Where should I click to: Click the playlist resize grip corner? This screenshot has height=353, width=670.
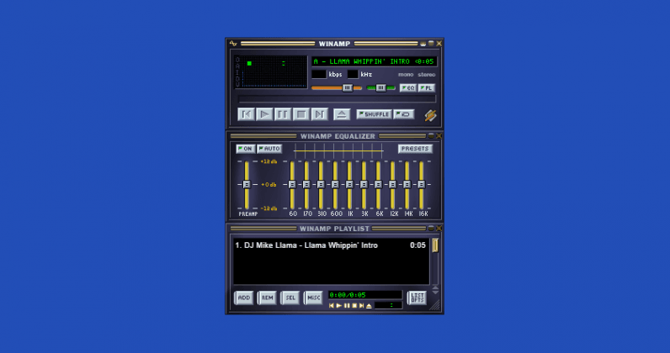click(x=435, y=305)
